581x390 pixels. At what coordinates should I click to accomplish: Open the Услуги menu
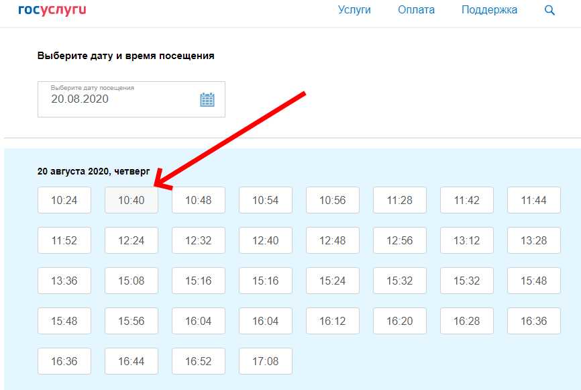point(354,10)
